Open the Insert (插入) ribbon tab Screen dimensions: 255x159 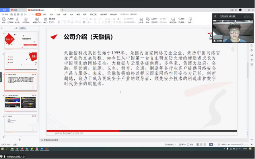(45, 14)
